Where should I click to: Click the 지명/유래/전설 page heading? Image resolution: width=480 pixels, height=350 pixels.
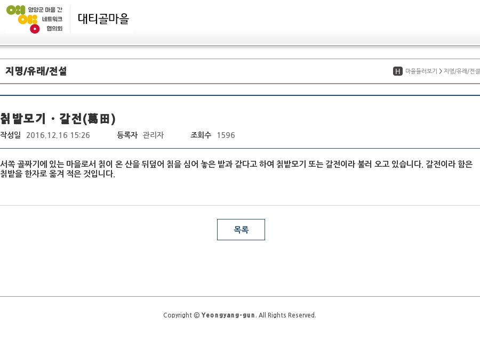point(36,71)
